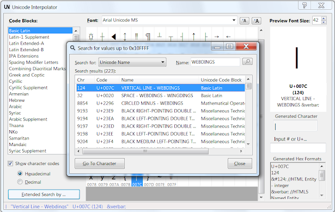Select result row U+23ED

point(161,126)
